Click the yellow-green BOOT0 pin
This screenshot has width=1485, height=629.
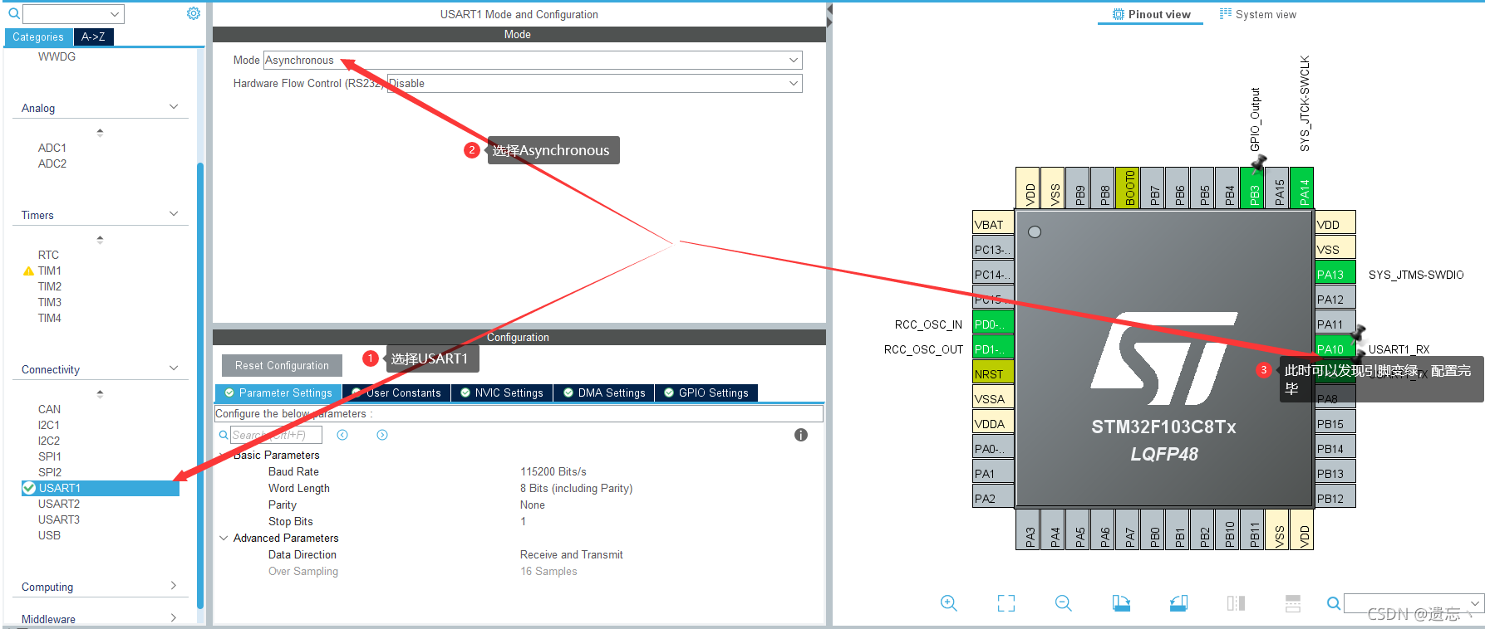[x=1129, y=188]
